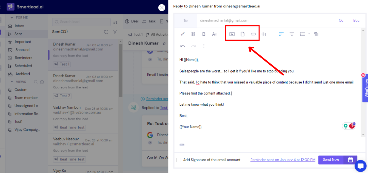The height and width of the screenshot is (173, 368).
Task: Open the Reminder sent on January 4 link
Action: click(x=283, y=160)
